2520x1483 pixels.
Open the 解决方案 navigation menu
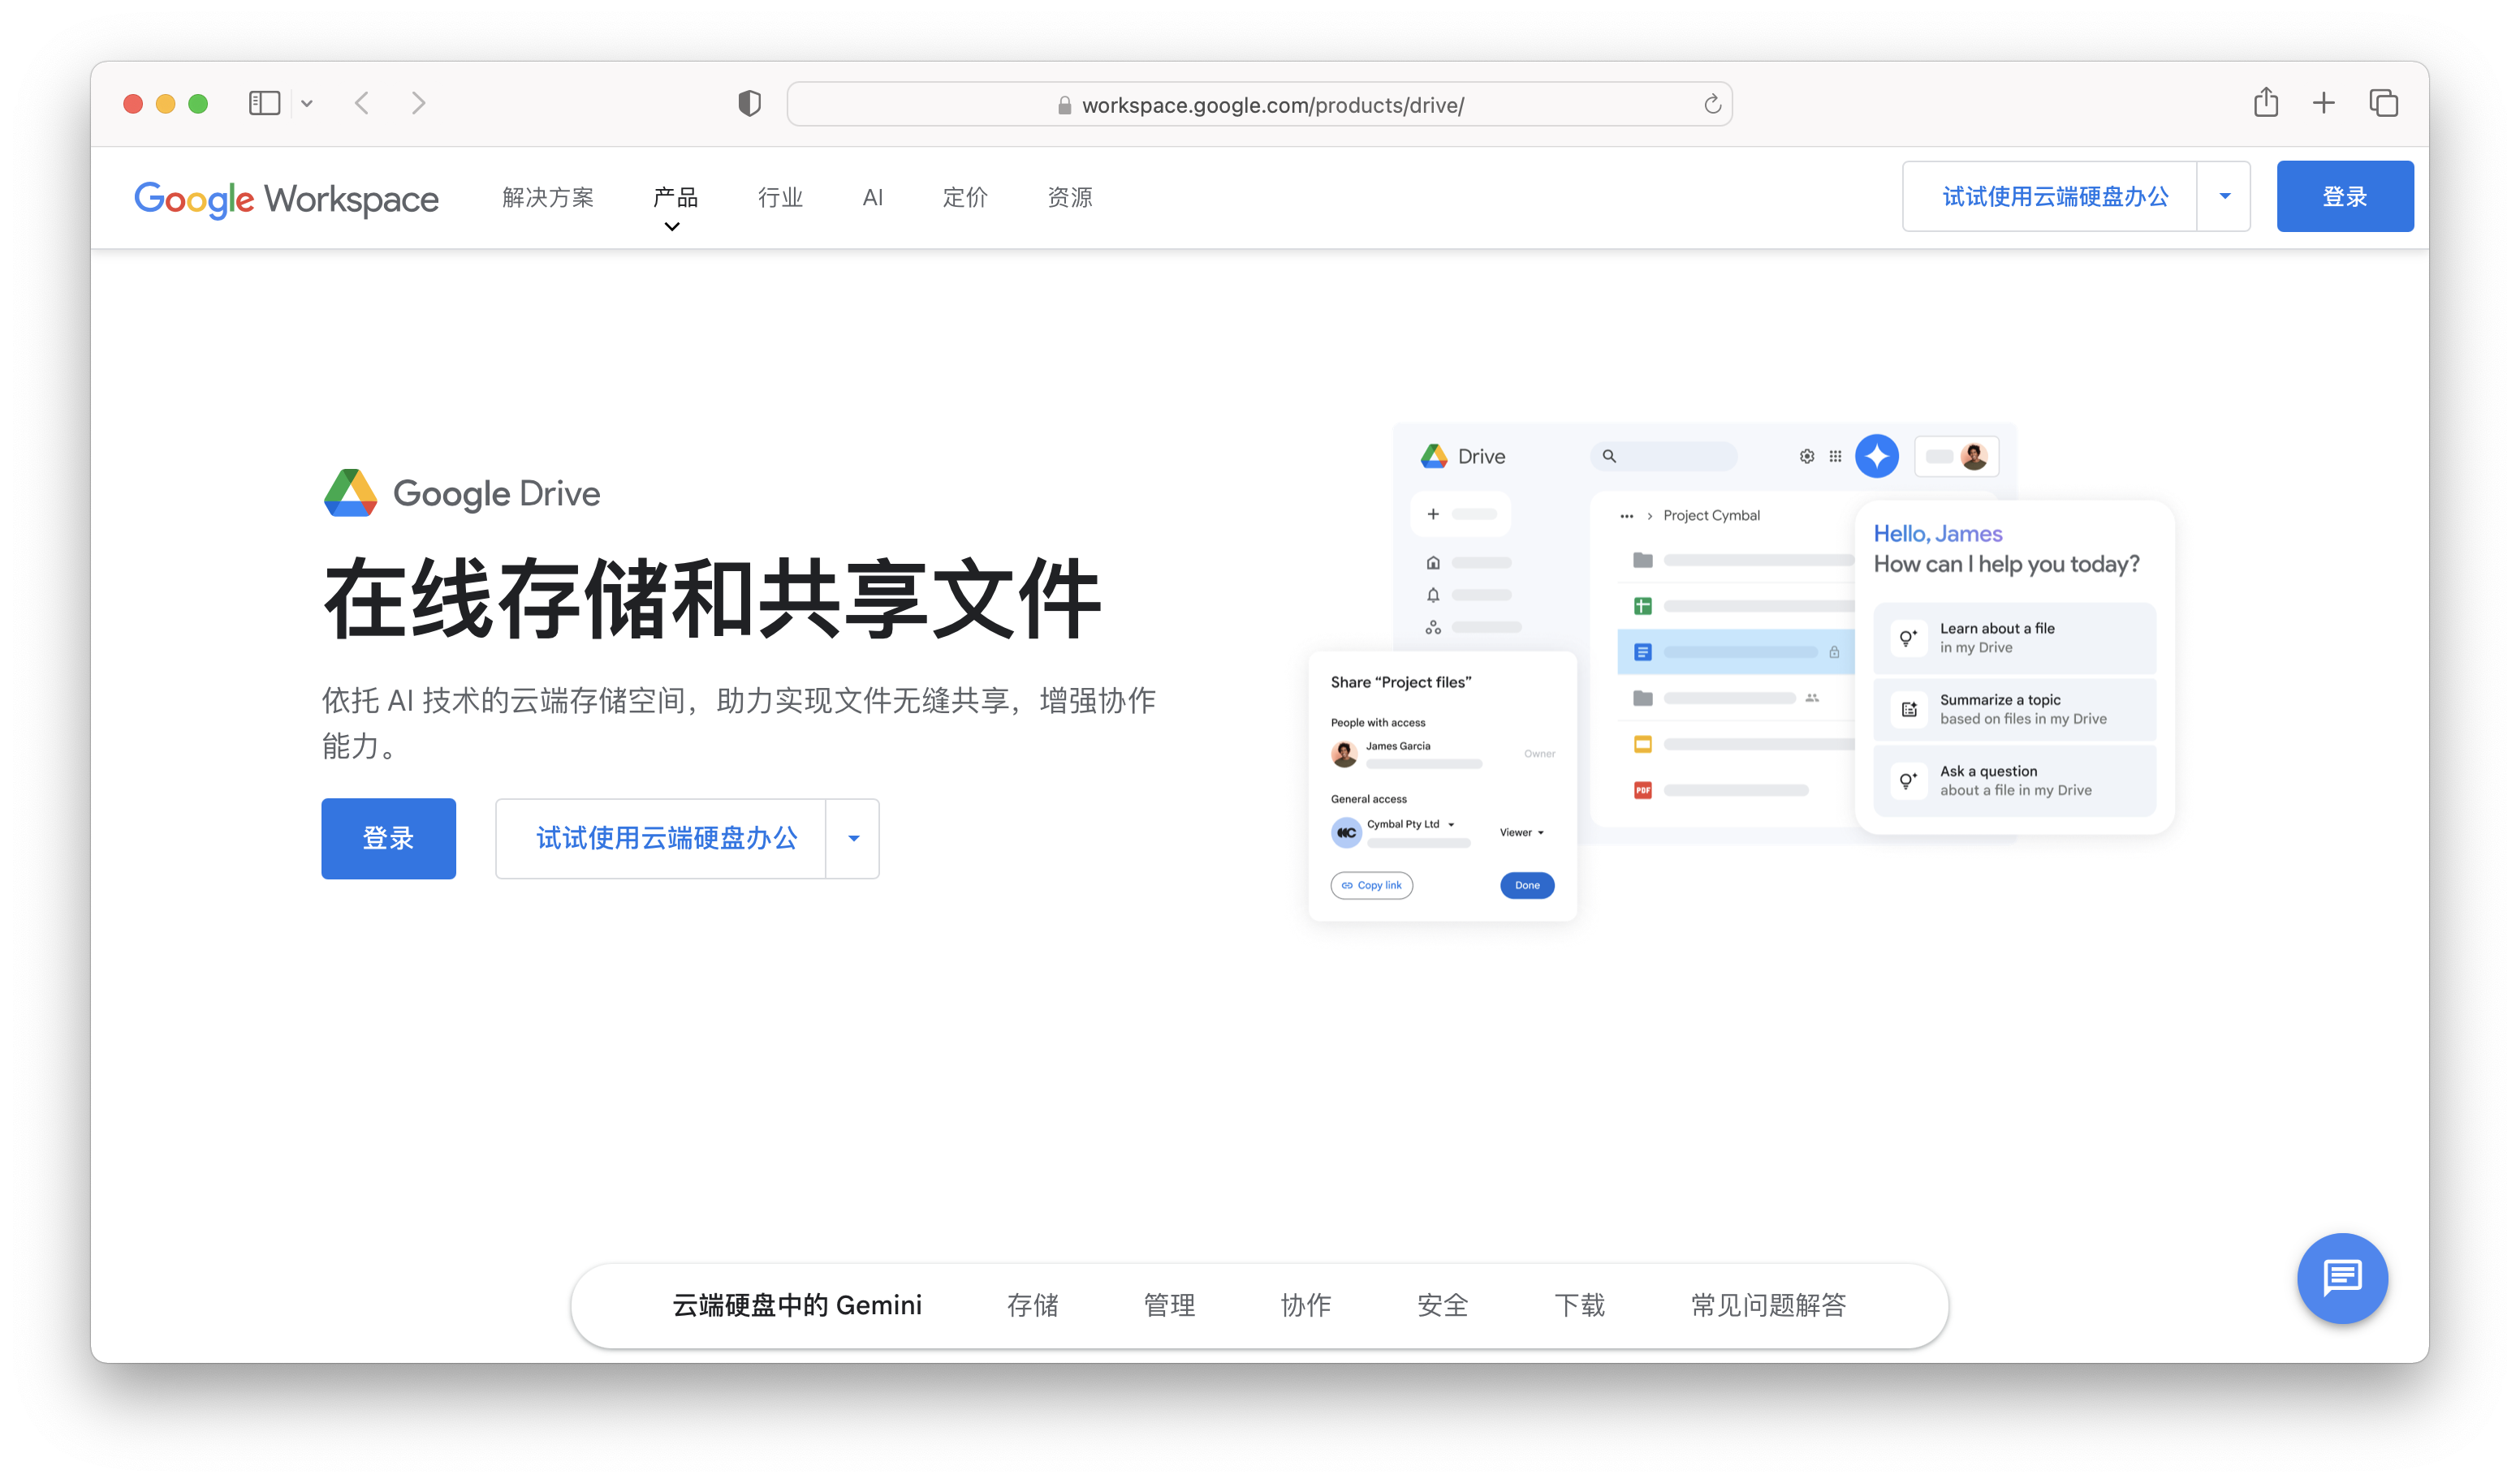pos(548,198)
